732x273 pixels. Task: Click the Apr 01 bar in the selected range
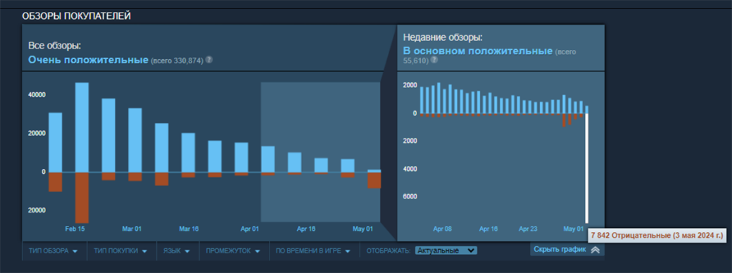(x=268, y=159)
